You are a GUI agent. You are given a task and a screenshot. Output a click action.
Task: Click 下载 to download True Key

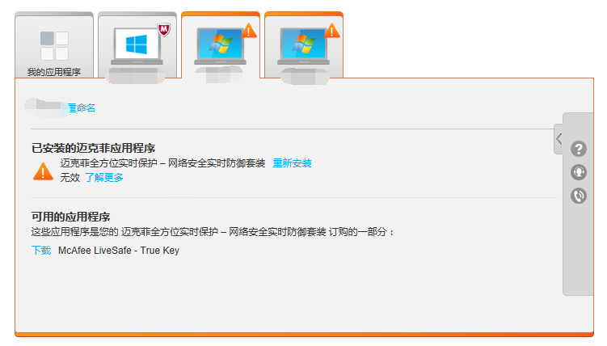point(41,251)
